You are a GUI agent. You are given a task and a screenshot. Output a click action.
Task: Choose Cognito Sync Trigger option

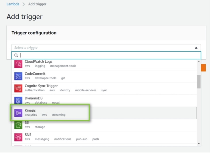[41, 86]
